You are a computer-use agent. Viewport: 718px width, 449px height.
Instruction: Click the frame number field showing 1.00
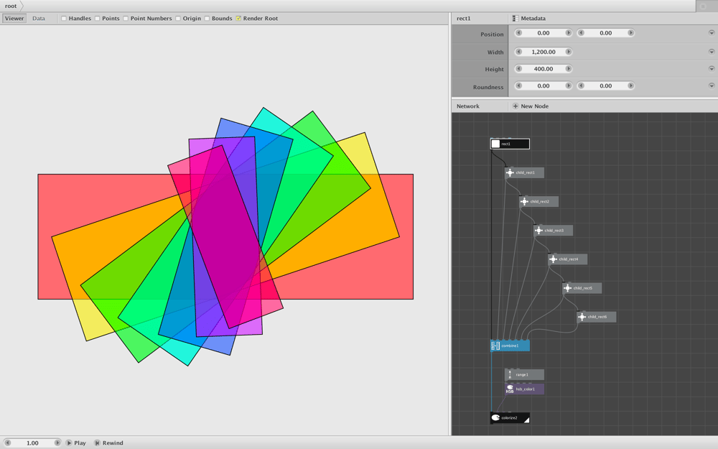click(x=32, y=443)
